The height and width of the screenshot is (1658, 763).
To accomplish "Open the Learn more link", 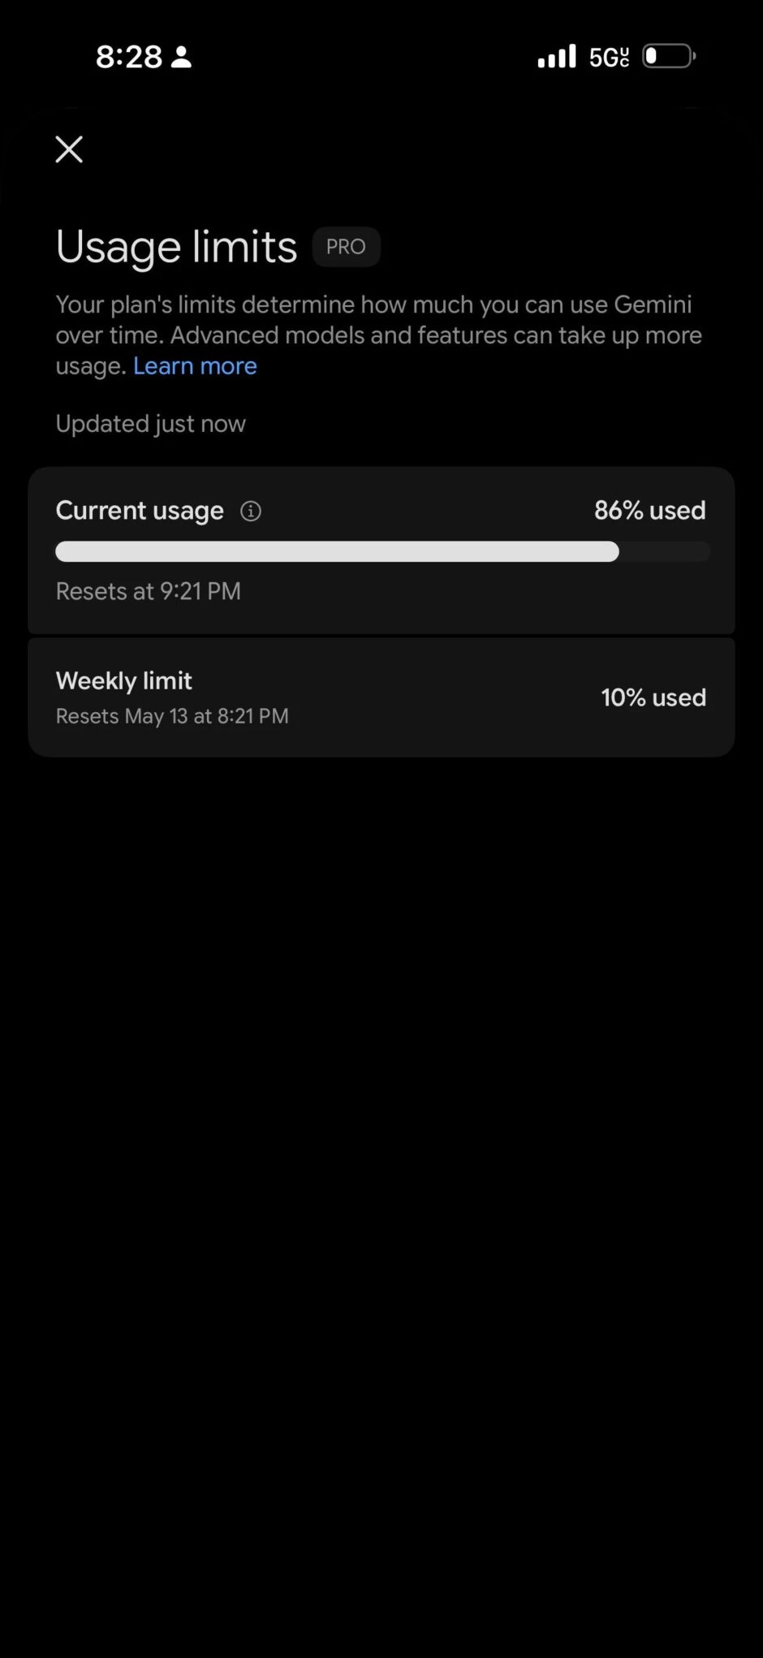I will pyautogui.click(x=195, y=366).
